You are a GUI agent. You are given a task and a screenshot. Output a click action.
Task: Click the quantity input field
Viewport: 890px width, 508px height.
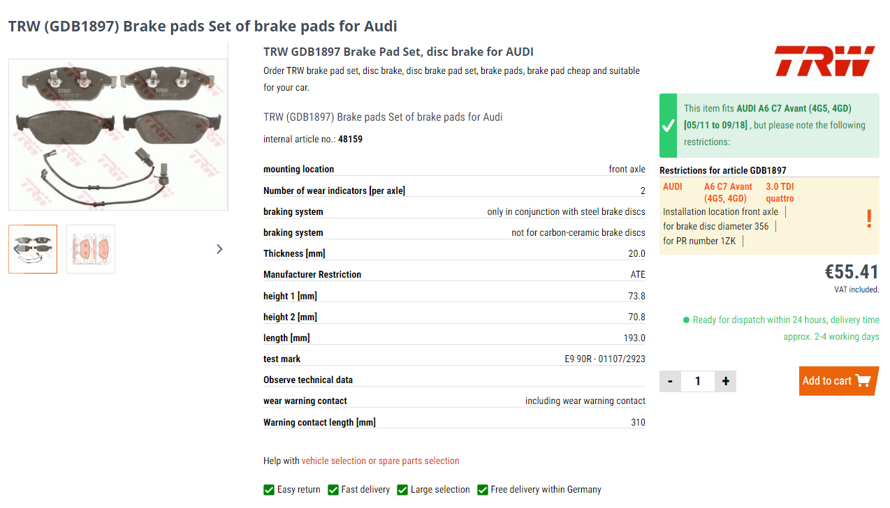(x=698, y=381)
